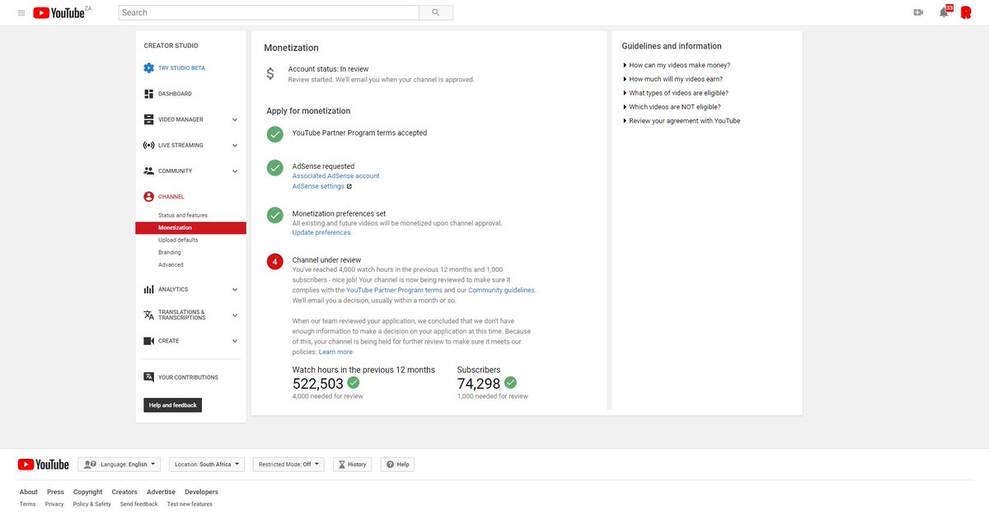Click the Analytics bar chart icon
This screenshot has width=989, height=523.
pos(148,289)
